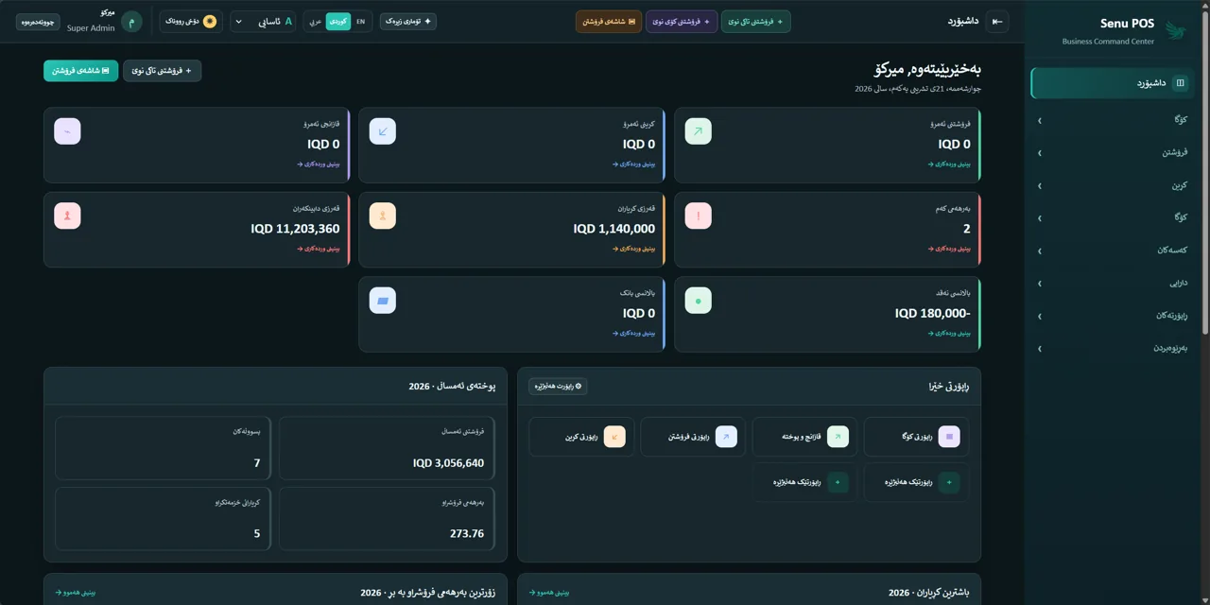Click the IQD 1,140,000 customer debt value
The width and height of the screenshot is (1210, 605).
(x=614, y=229)
